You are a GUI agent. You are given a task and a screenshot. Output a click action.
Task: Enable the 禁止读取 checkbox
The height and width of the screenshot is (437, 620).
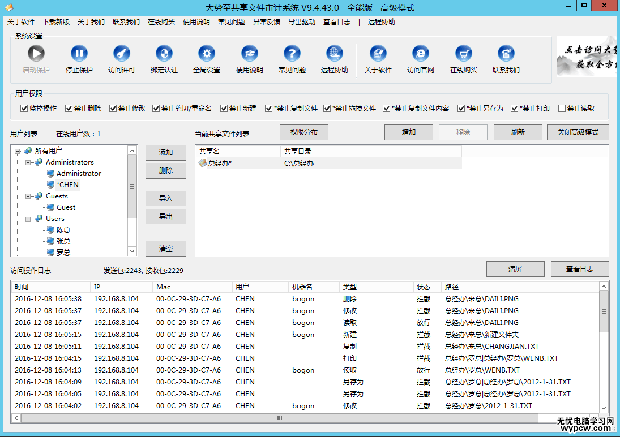point(562,109)
